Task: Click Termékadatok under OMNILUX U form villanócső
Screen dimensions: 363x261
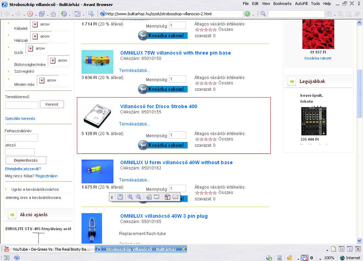Action: coord(134,180)
